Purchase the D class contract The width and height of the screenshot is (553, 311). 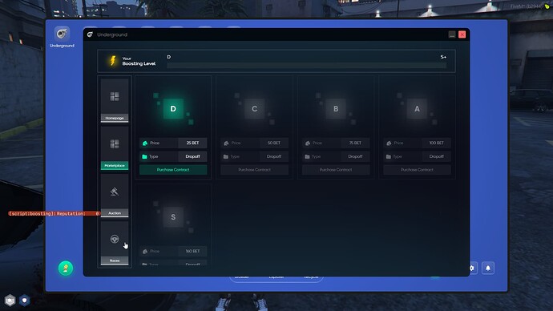coord(173,170)
